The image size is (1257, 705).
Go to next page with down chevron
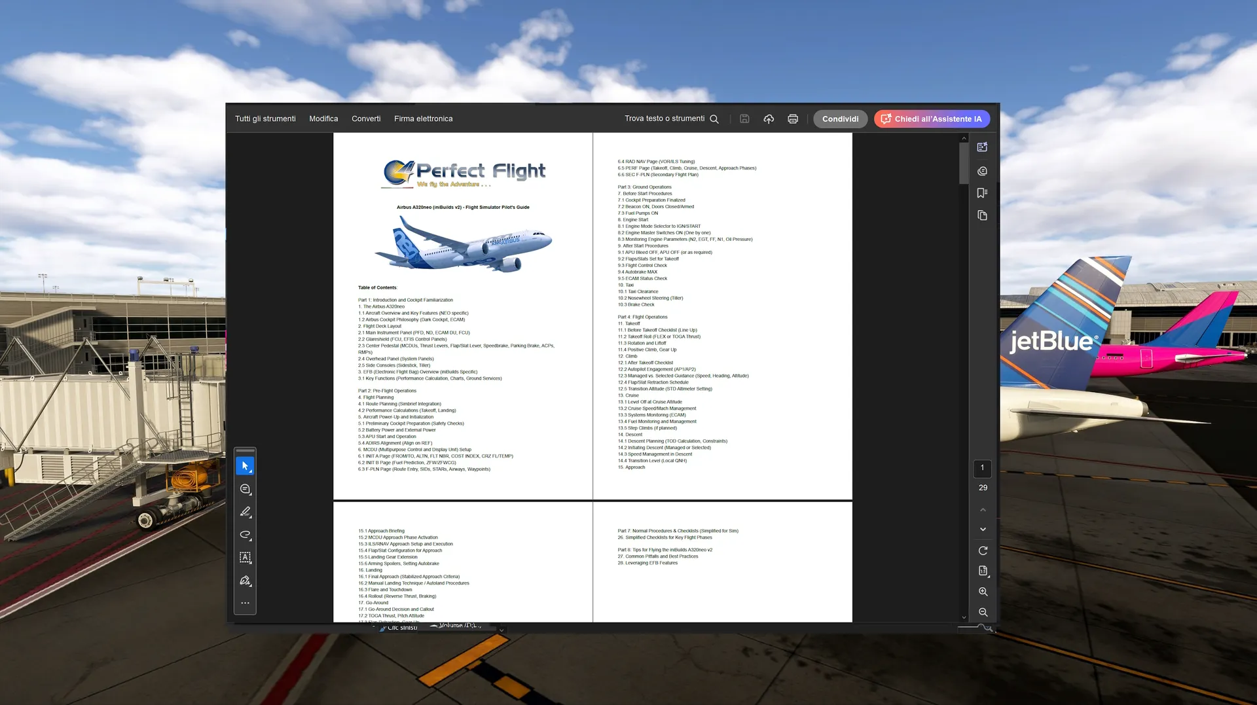pyautogui.click(x=983, y=530)
